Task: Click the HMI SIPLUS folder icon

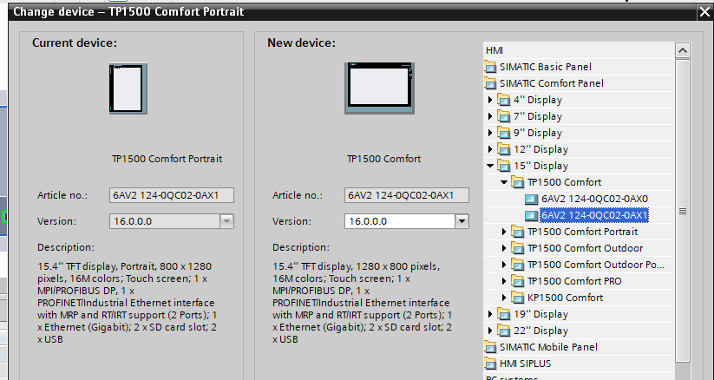Action: (x=492, y=364)
